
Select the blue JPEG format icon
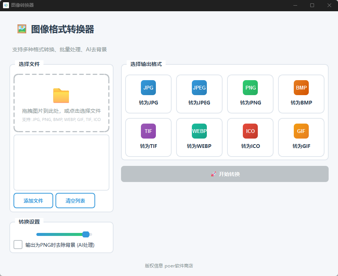(x=199, y=88)
